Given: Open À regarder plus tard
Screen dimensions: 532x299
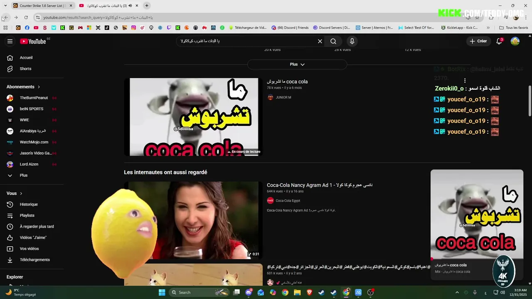Looking at the screenshot, I should pyautogui.click(x=32, y=226).
